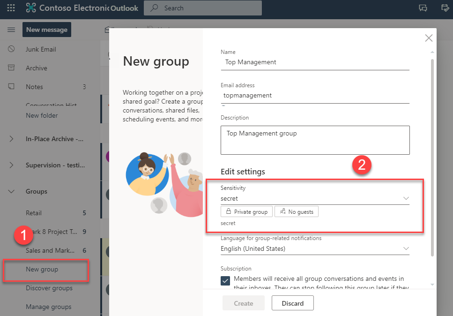
Task: Click the hamburger navigation menu icon
Action: 11,30
